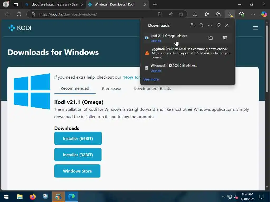Screen dimensions: 270x202
Task: Go back with the back arrow
Action: click(x=7, y=14)
